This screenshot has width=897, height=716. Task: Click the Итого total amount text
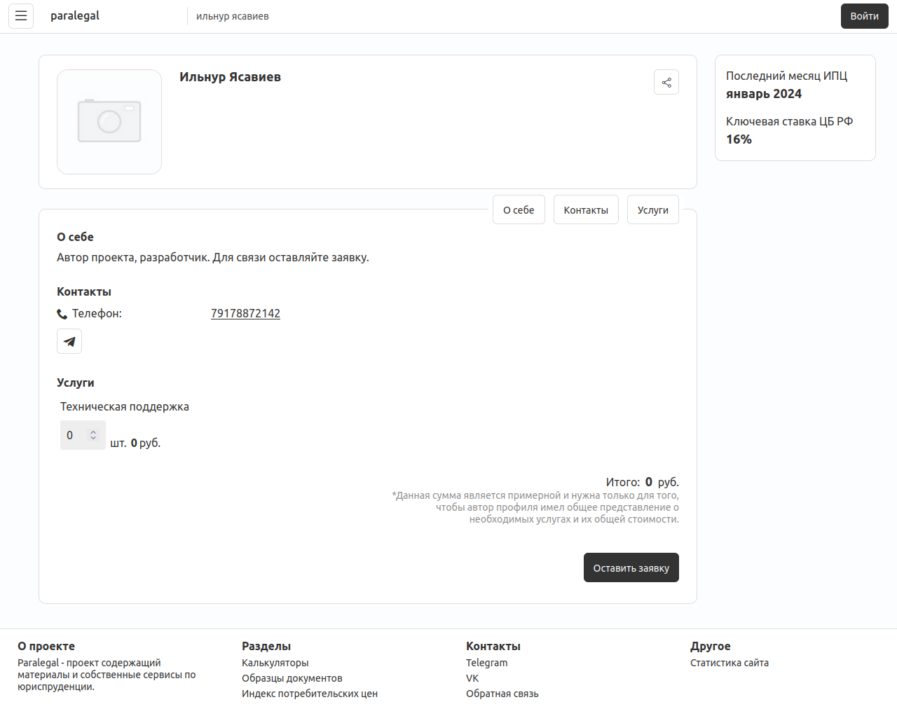643,482
